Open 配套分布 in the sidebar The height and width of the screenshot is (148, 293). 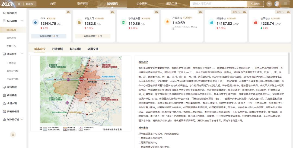point(11,46)
